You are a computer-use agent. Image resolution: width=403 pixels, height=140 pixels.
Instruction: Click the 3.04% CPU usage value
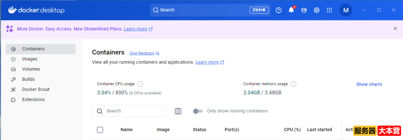tap(104, 93)
